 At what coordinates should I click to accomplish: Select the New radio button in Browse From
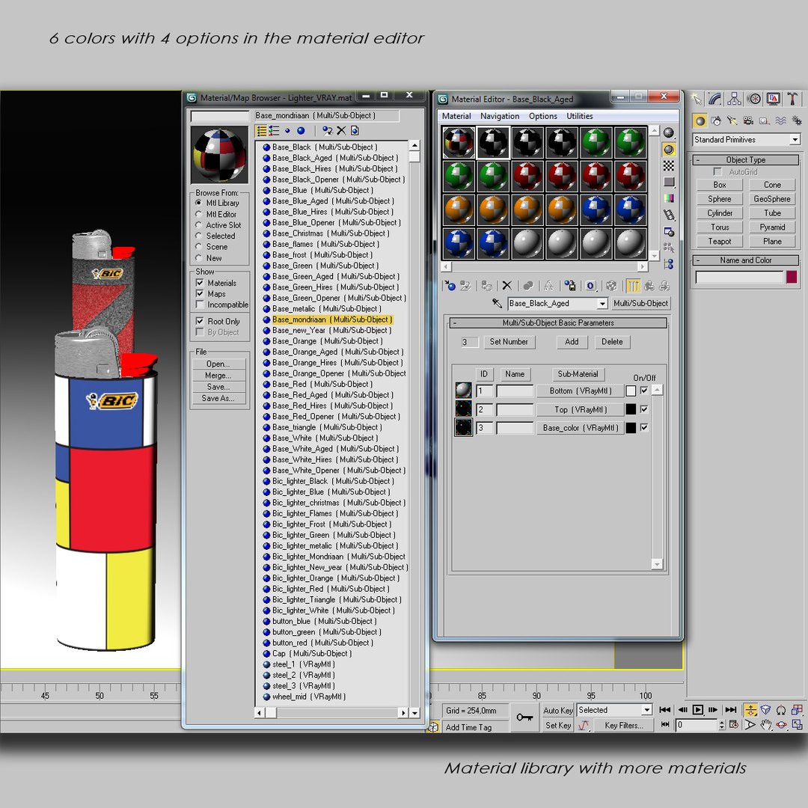[x=198, y=257]
